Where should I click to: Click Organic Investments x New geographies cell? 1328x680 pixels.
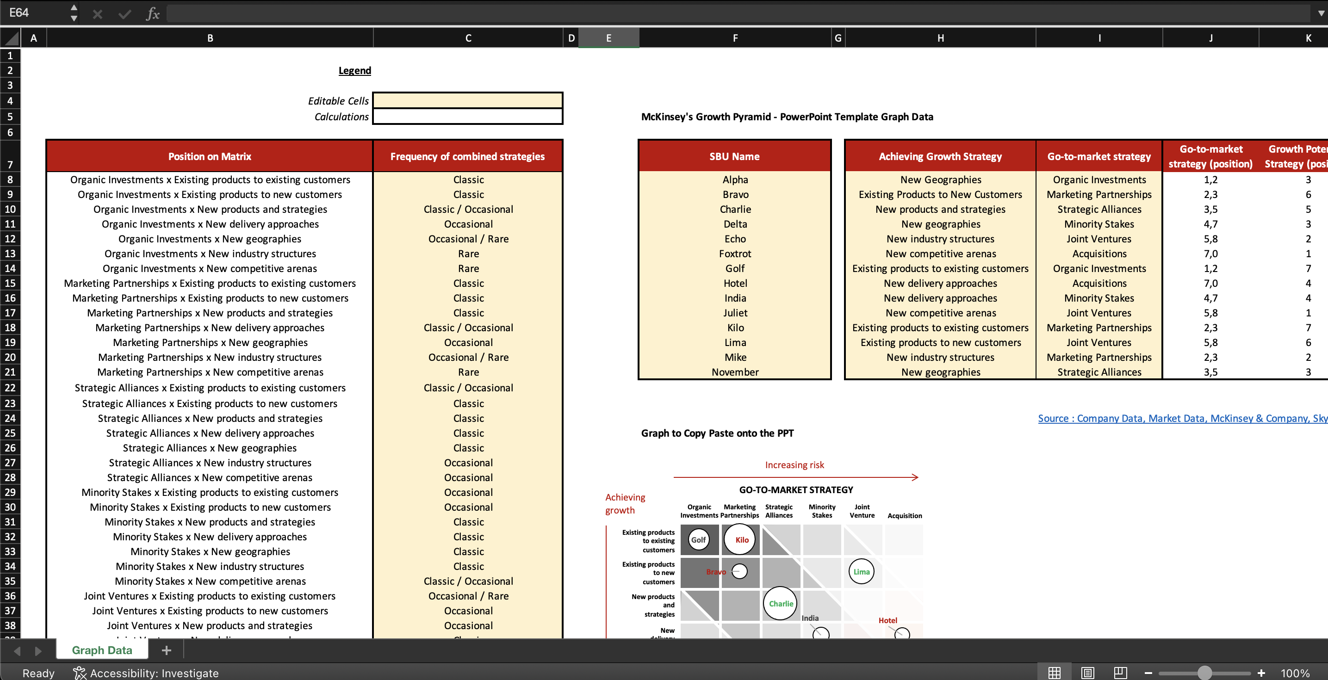click(210, 239)
